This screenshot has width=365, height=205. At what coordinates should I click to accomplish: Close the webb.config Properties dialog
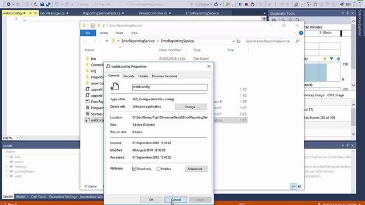(x=209, y=67)
